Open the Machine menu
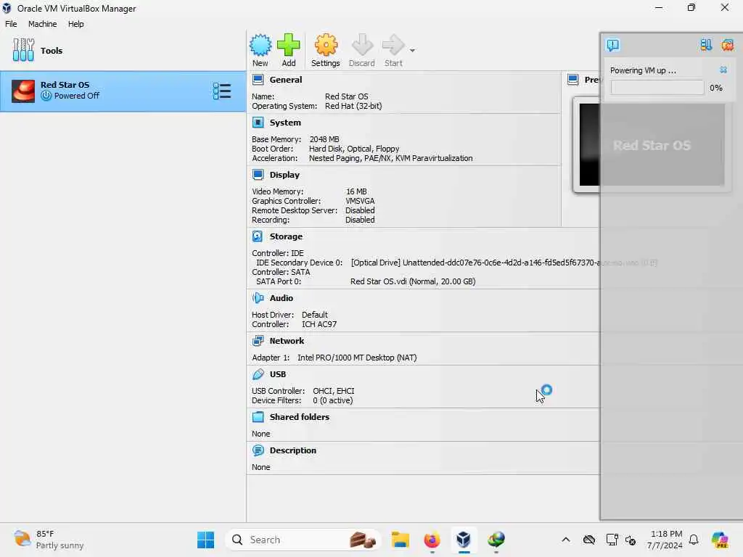Viewport: 743px width, 557px height. click(42, 24)
